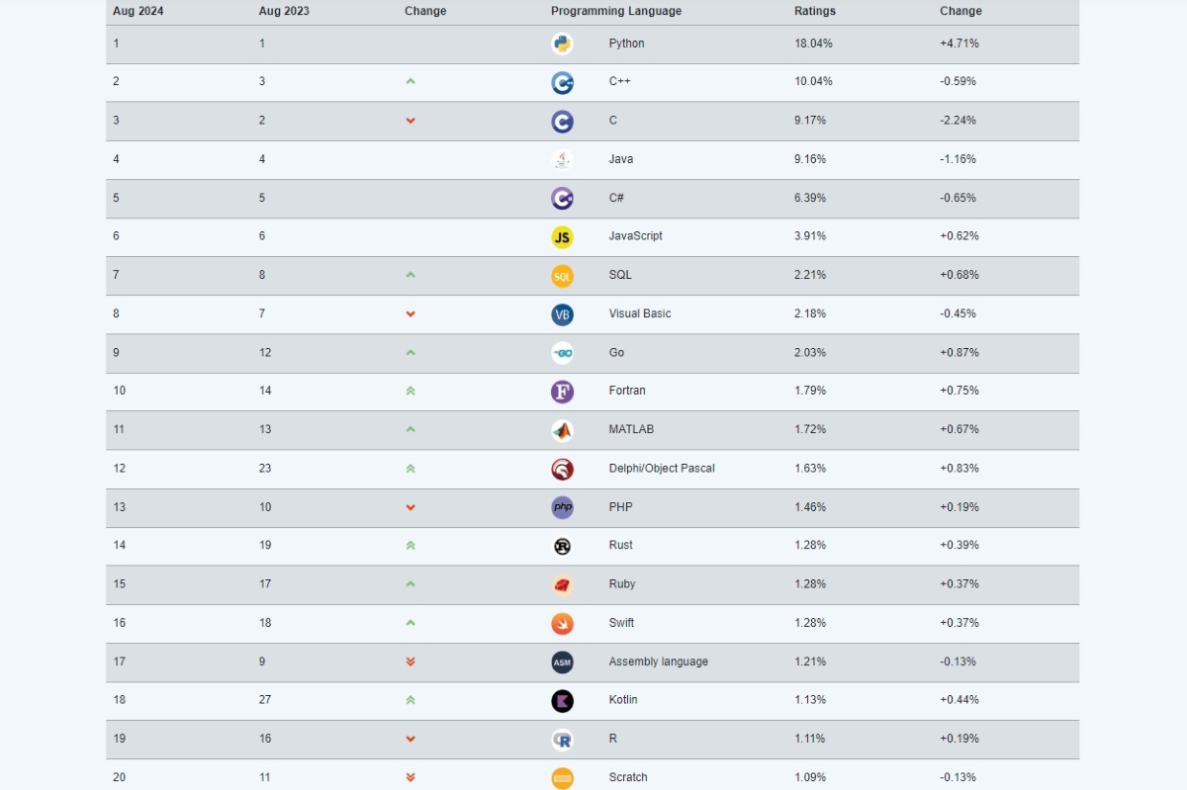Select the PHP logo icon
Viewport: 1187px width, 790px height.
562,507
